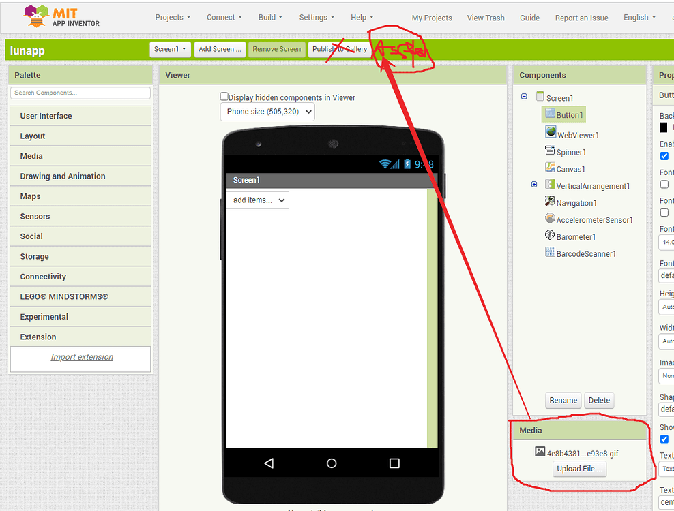Click the Android back button in phone preview
Screen dimensions: 674x511
(269, 463)
